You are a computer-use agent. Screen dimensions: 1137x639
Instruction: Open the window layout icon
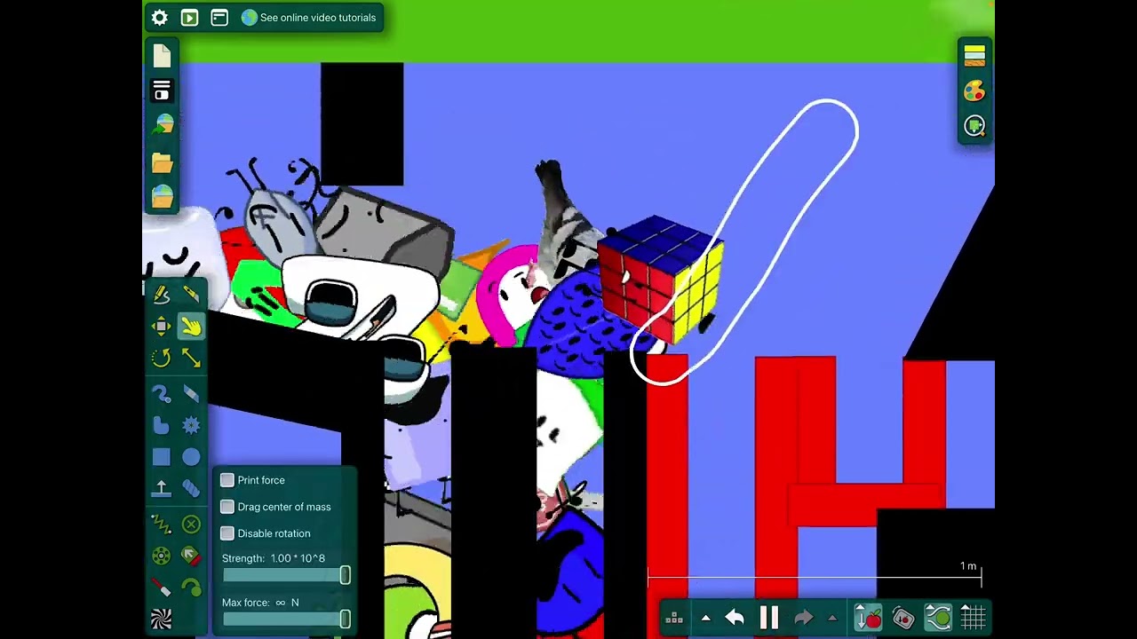click(x=219, y=18)
